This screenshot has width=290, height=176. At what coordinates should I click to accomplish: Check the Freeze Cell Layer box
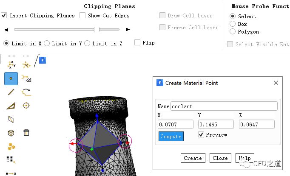pos(162,27)
